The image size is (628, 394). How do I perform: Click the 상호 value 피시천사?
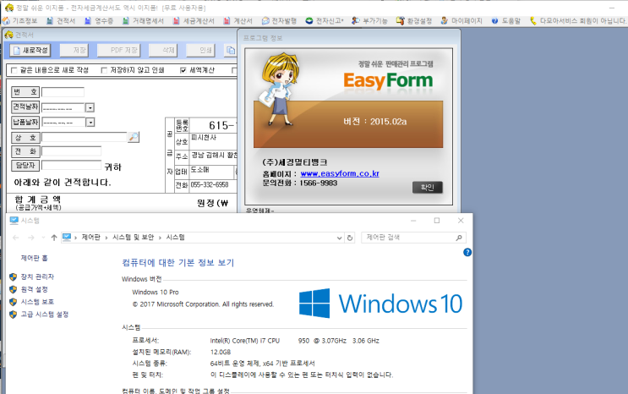(x=204, y=138)
